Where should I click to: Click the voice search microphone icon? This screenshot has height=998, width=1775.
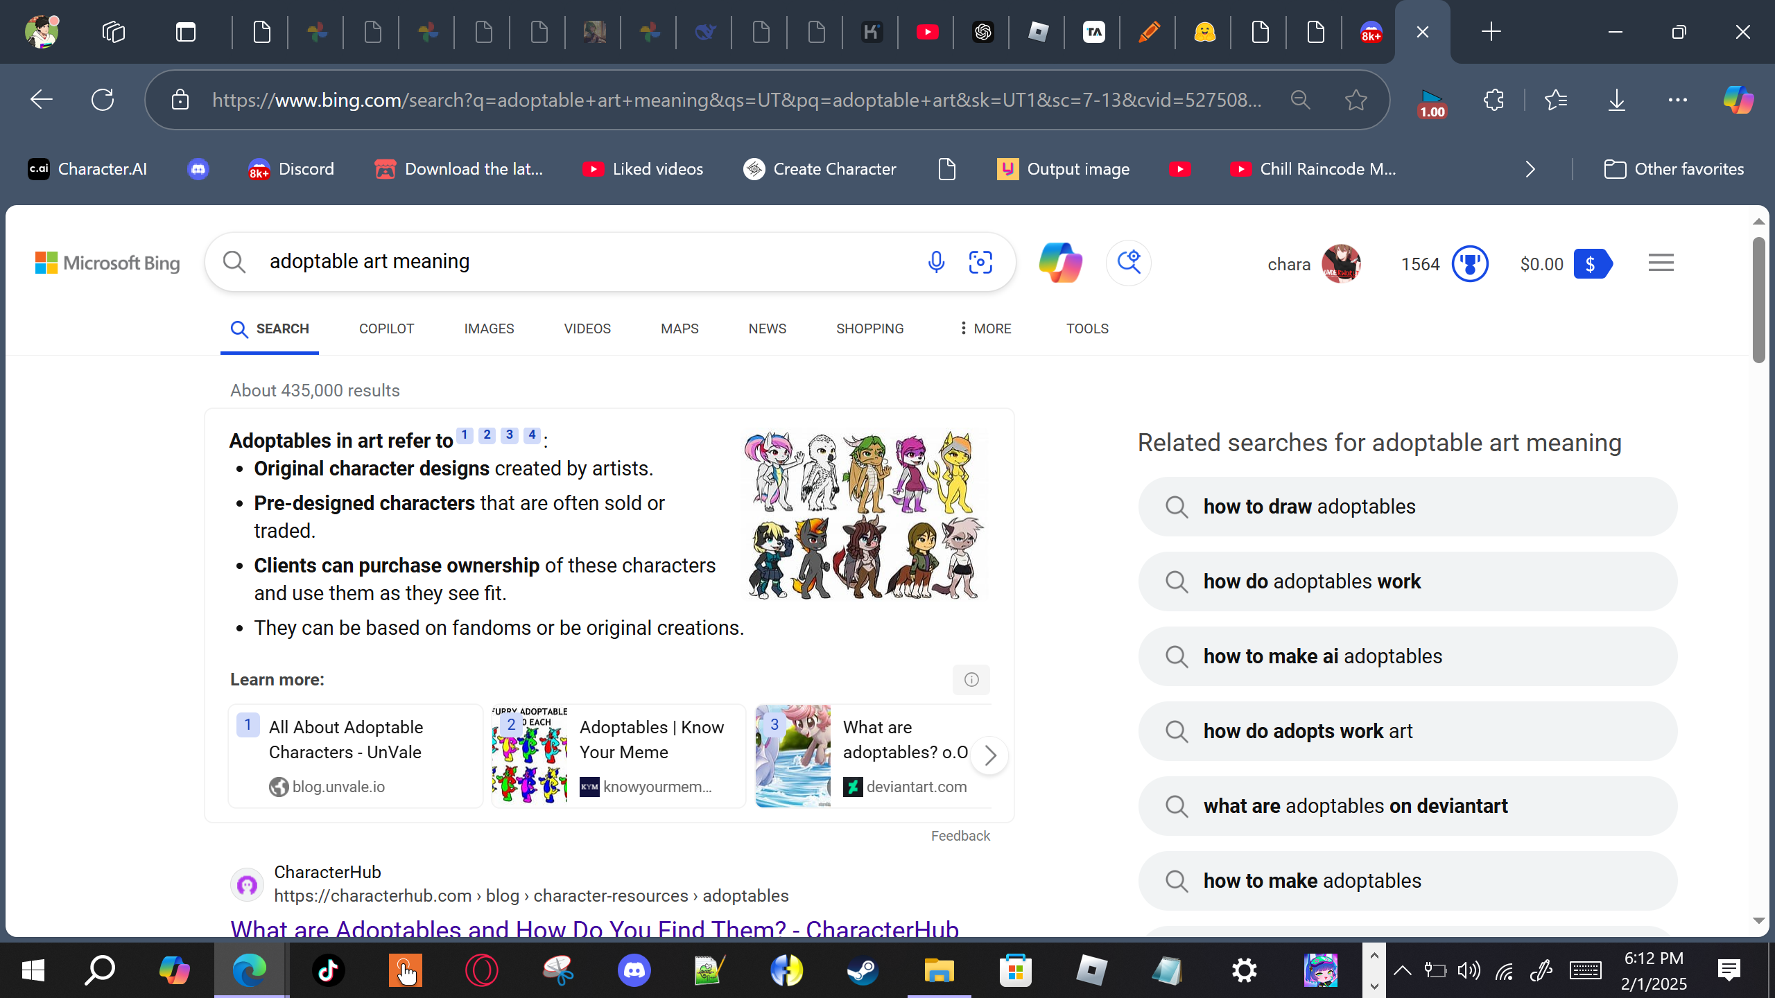click(x=936, y=262)
